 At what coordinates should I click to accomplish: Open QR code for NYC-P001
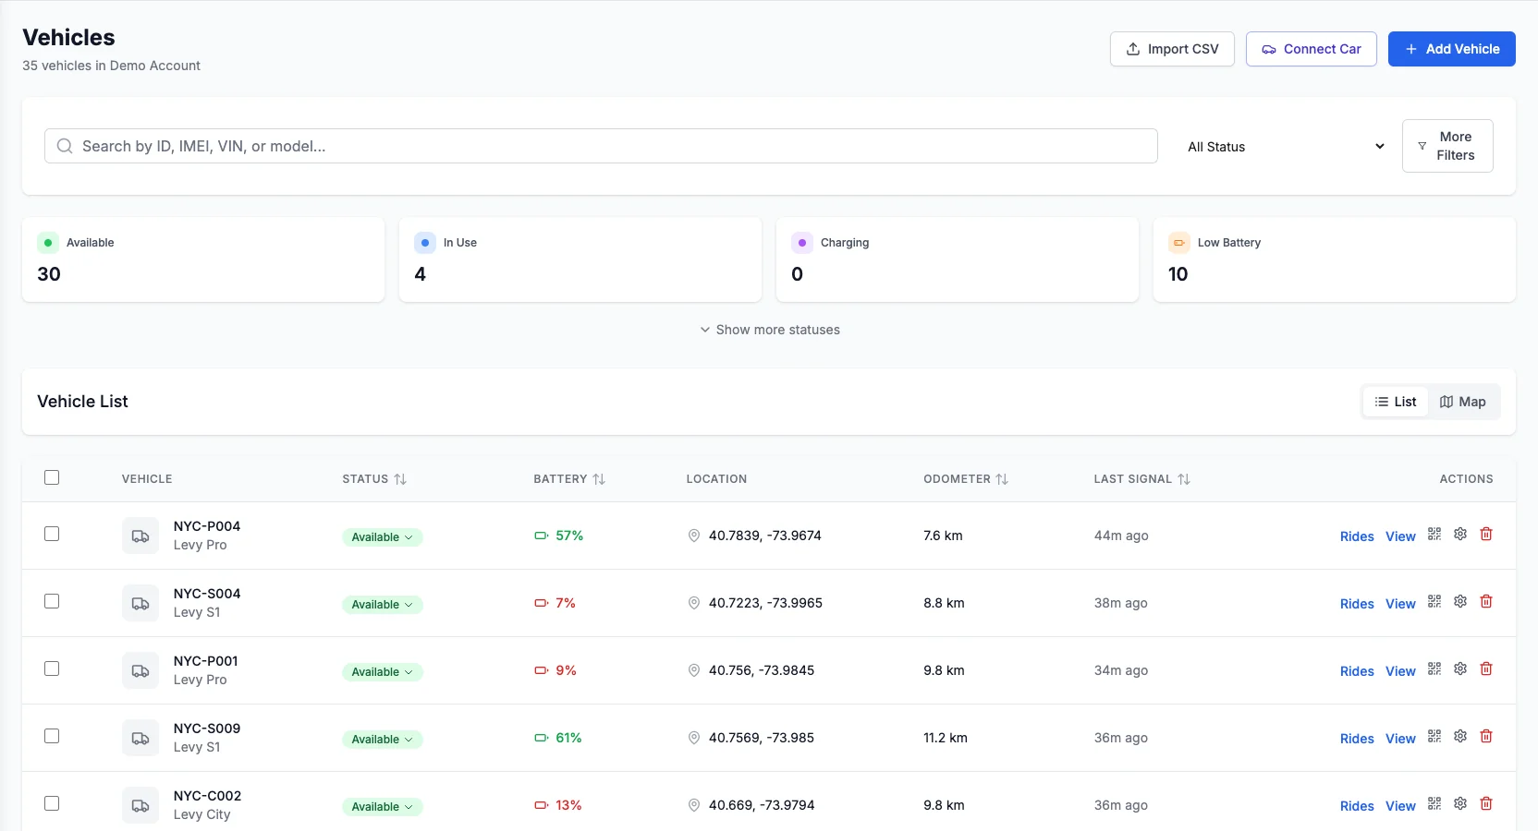(1434, 668)
